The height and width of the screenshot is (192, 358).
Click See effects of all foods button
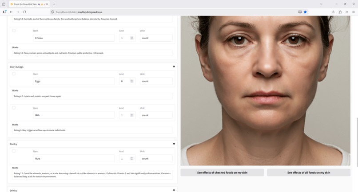(309, 172)
